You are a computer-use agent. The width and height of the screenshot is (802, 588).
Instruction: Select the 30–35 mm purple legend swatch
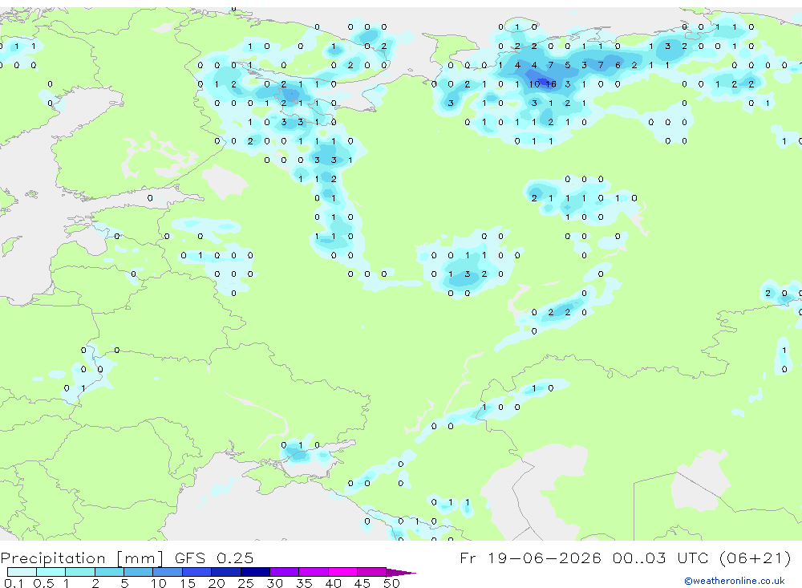[285, 572]
